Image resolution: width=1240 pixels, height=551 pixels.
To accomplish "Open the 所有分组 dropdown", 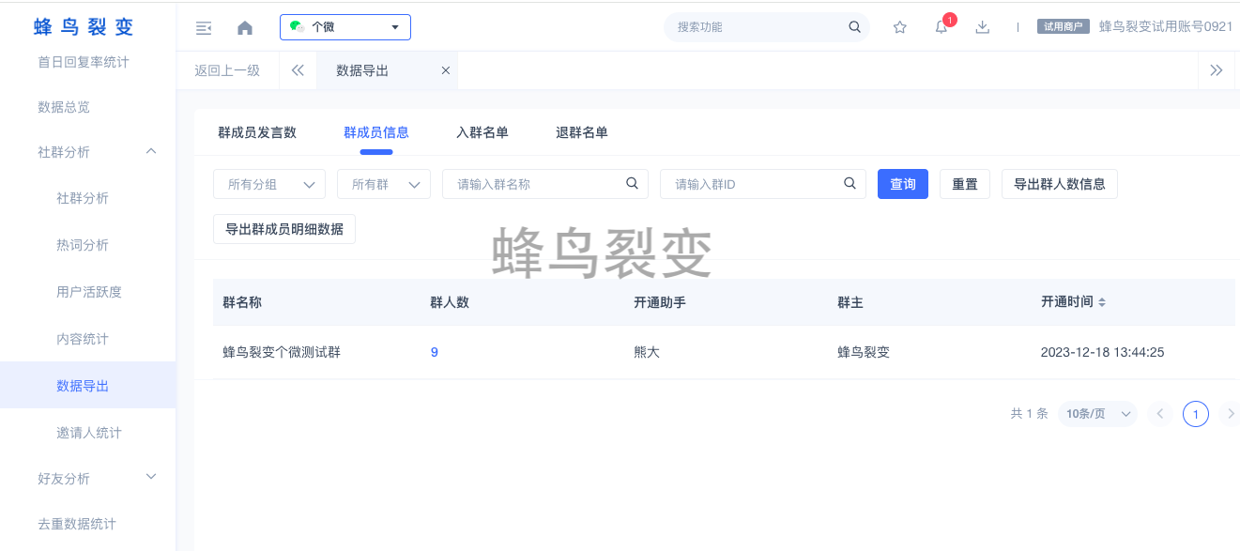I will tap(268, 184).
